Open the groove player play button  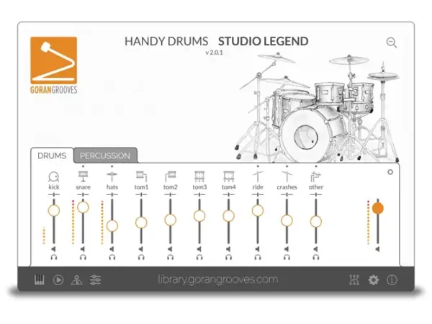coord(58,280)
